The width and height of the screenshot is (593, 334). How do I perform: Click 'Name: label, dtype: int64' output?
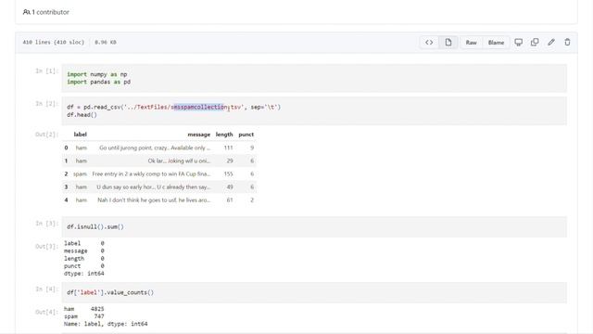tap(106, 324)
